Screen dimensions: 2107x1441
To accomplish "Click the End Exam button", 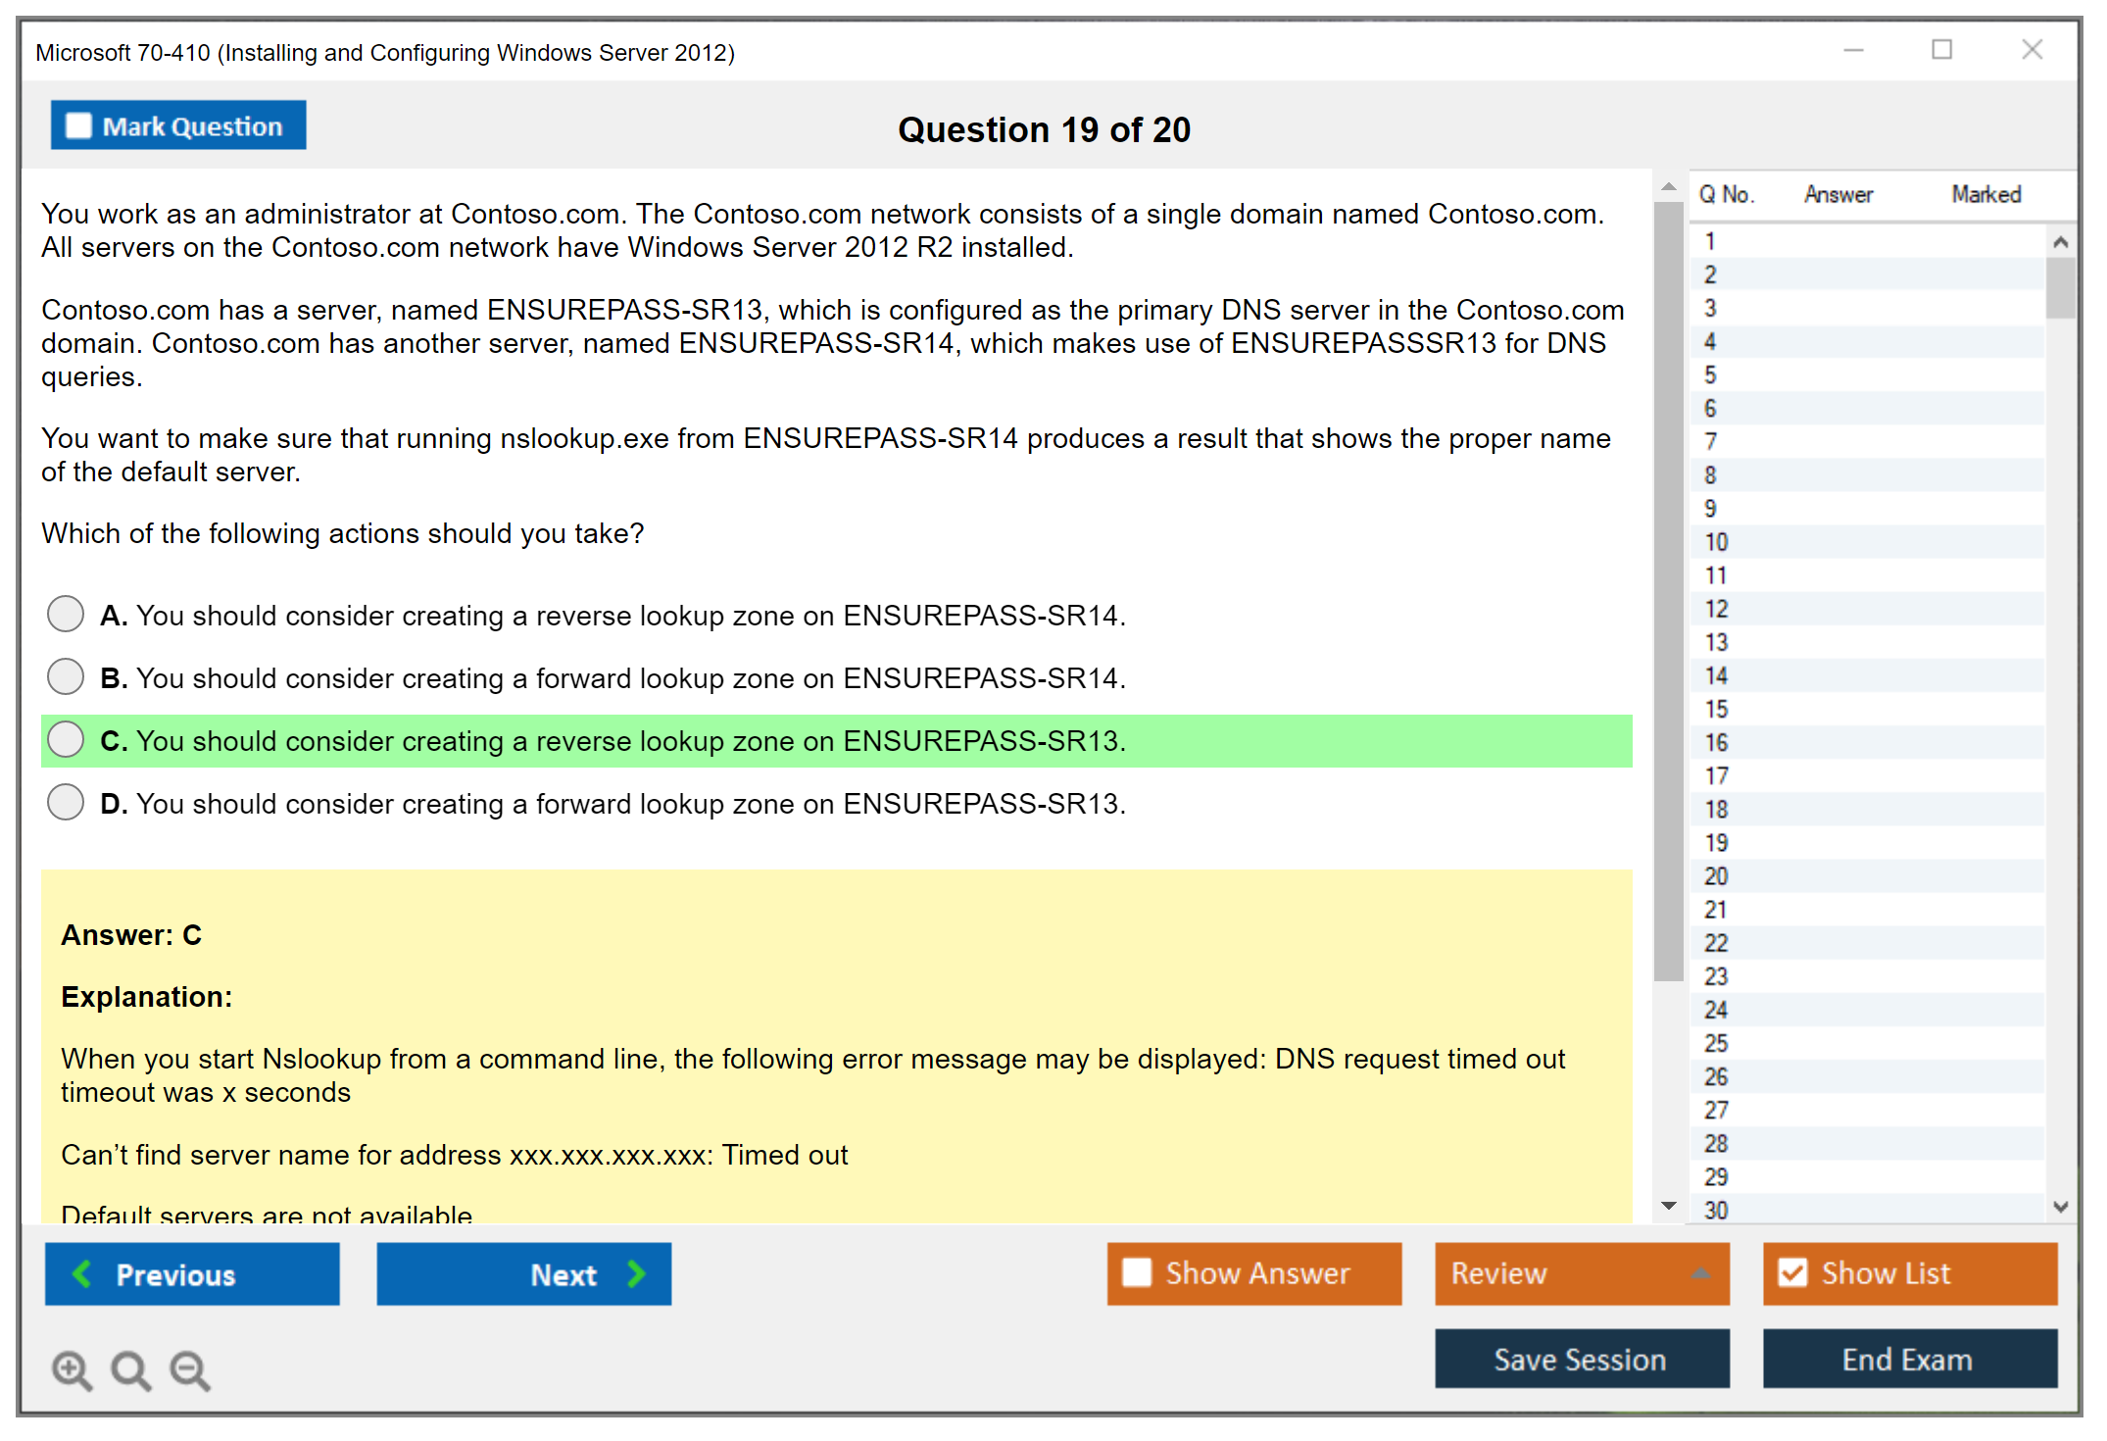I will click(1908, 1359).
